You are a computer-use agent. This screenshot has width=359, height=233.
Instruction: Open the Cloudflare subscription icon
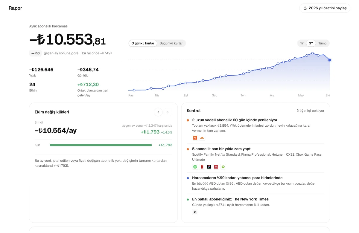tap(202, 138)
